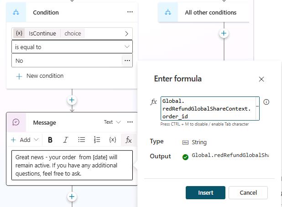Expand the 'is equal to' operator dropdown

pos(72,47)
